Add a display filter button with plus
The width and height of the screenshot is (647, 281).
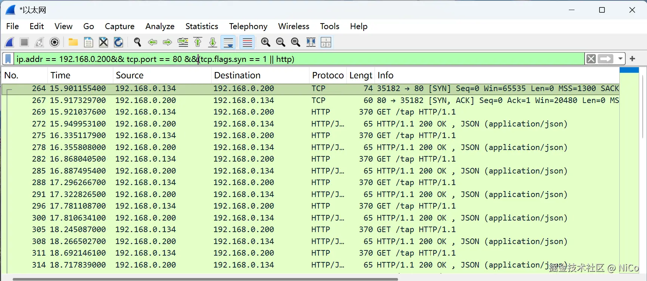[x=632, y=59]
